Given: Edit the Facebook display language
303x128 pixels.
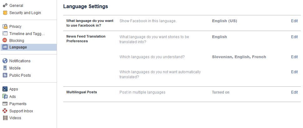Looking at the screenshot, I should (294, 21).
